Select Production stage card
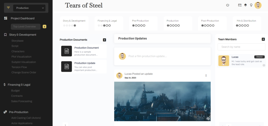 178,23
